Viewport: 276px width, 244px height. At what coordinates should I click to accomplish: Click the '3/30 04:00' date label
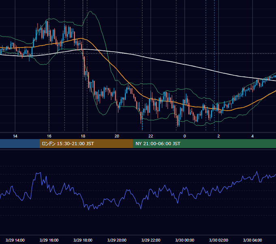click(x=252, y=240)
